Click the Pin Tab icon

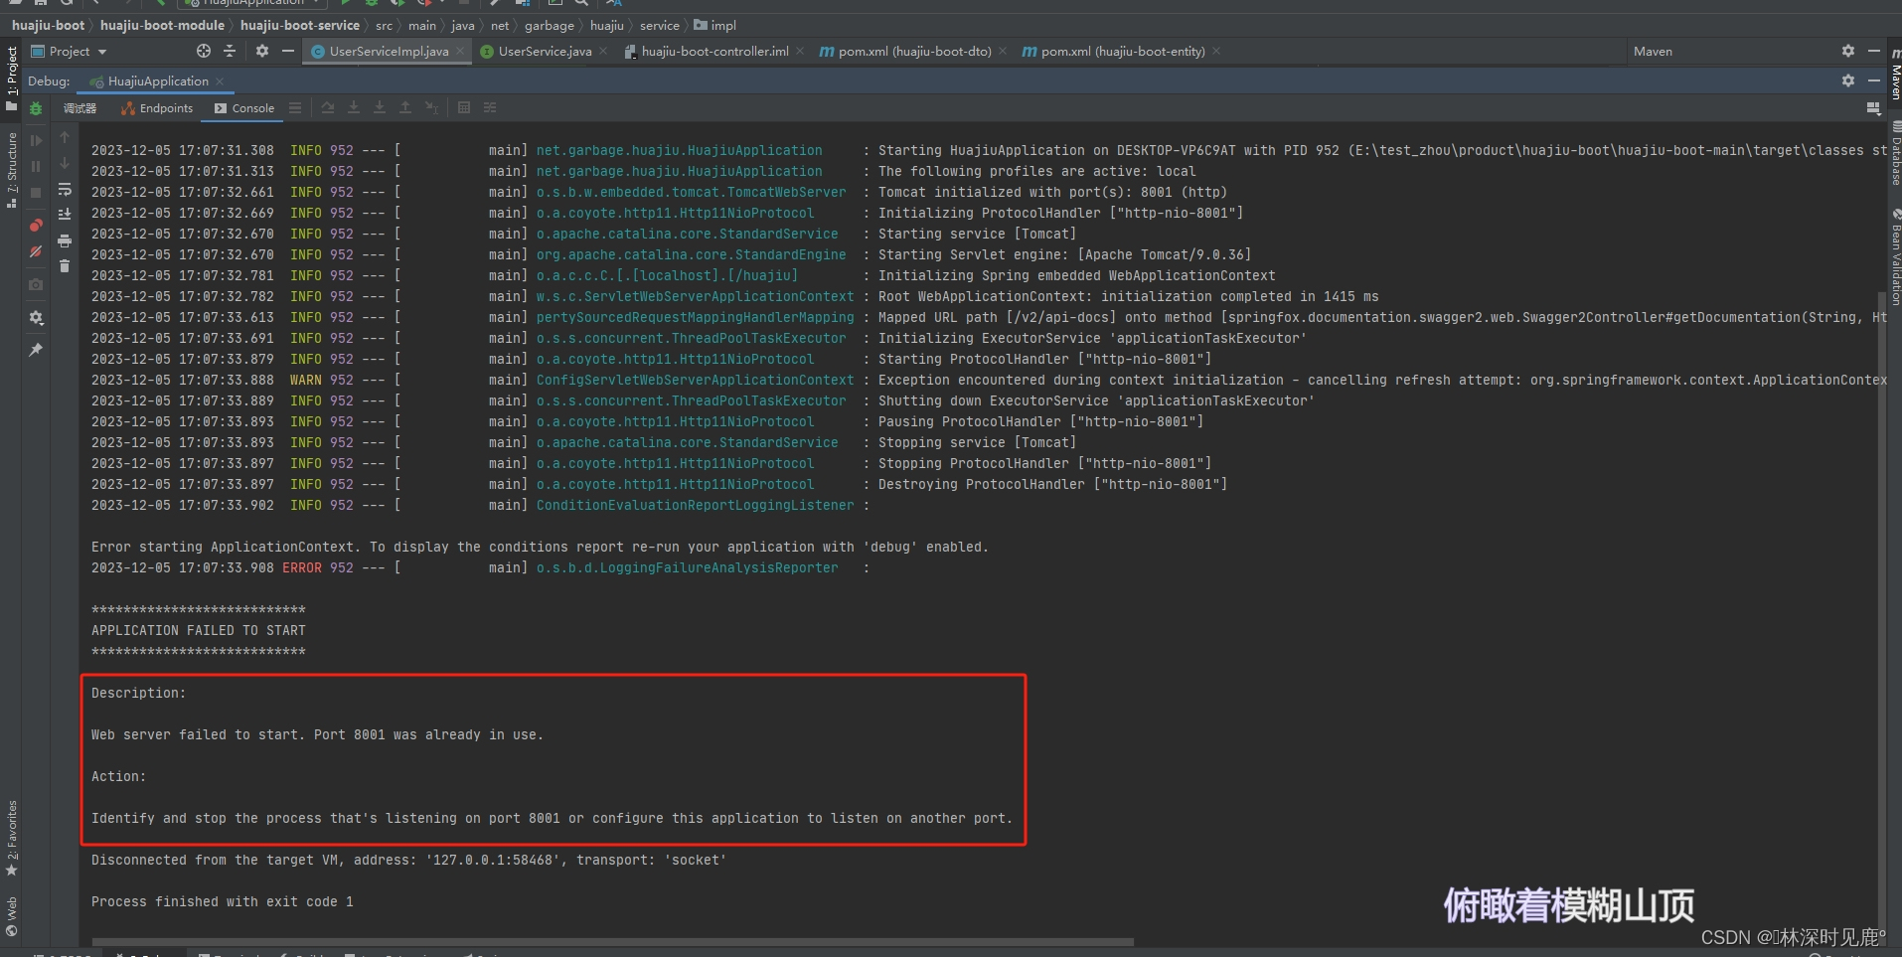coord(36,350)
